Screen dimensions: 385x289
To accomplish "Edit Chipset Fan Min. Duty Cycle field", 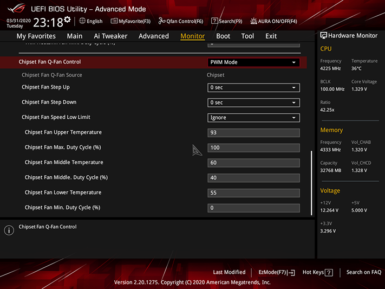I will pyautogui.click(x=253, y=208).
